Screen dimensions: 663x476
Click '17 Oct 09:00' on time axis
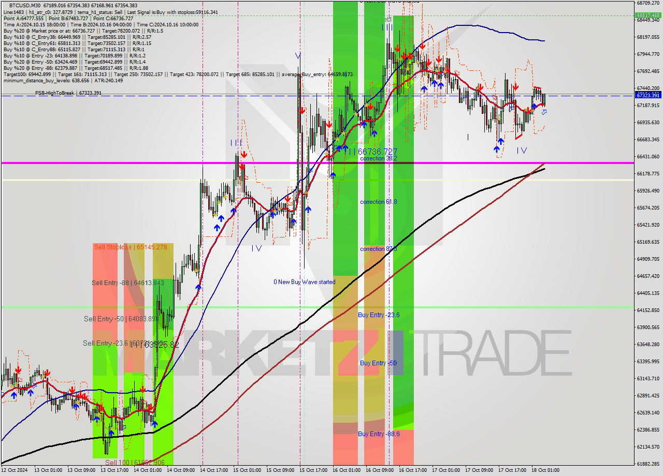(480, 470)
